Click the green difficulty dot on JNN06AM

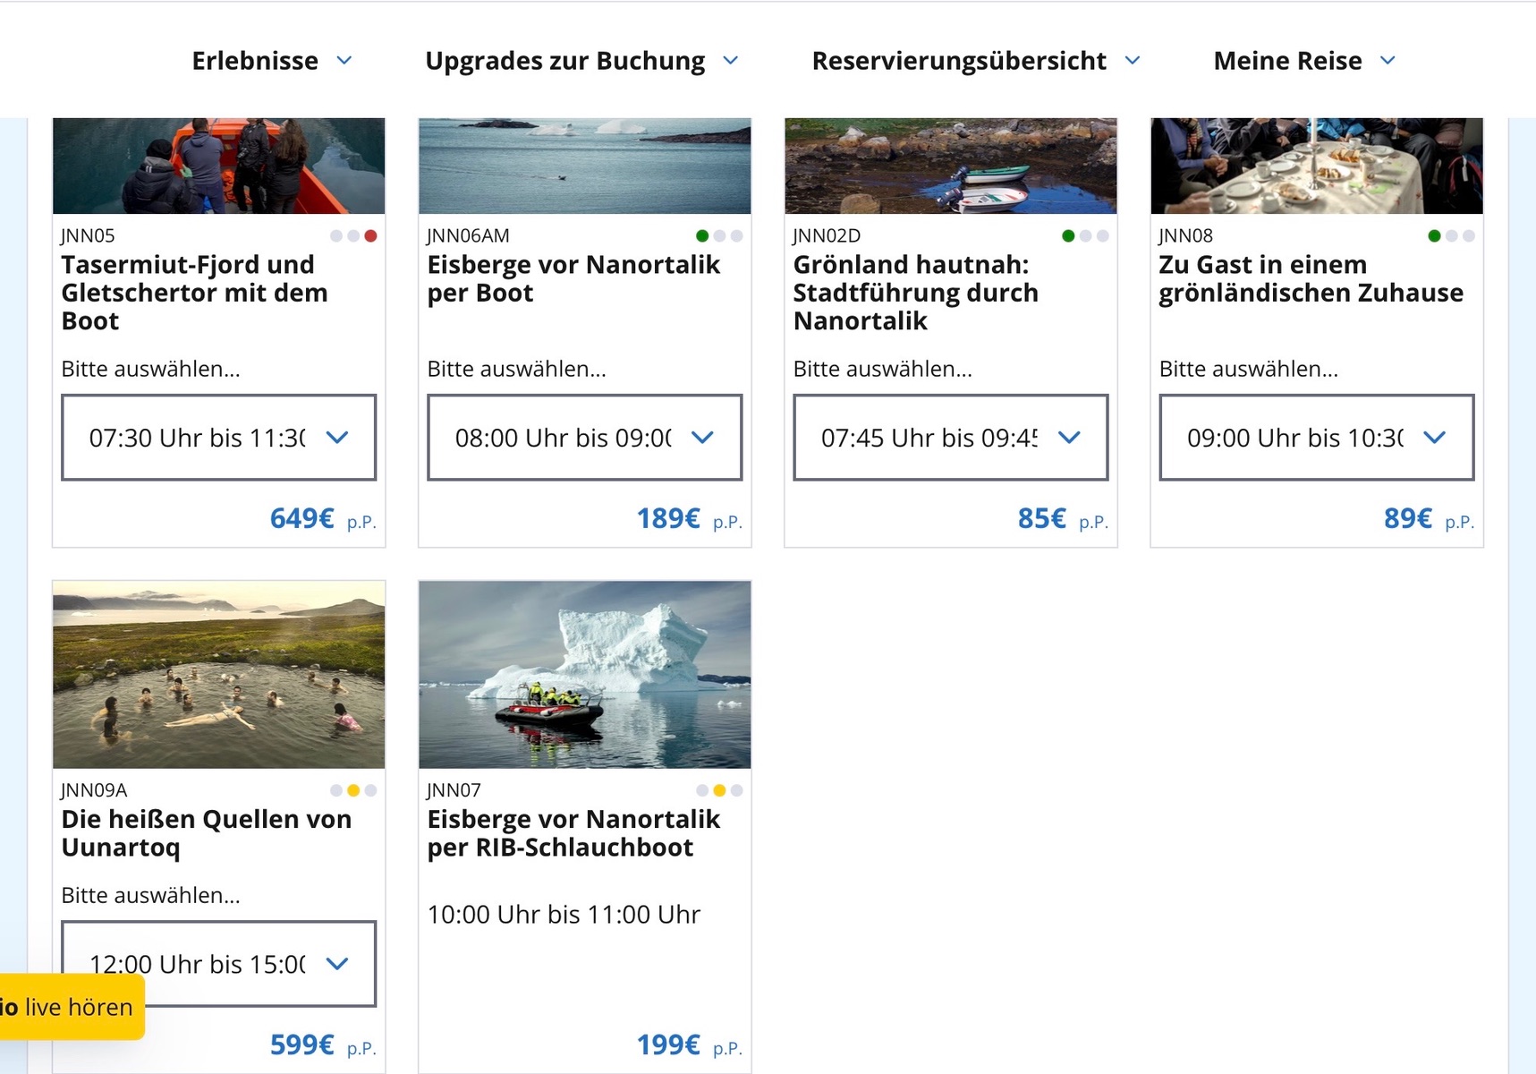pyautogui.click(x=702, y=236)
